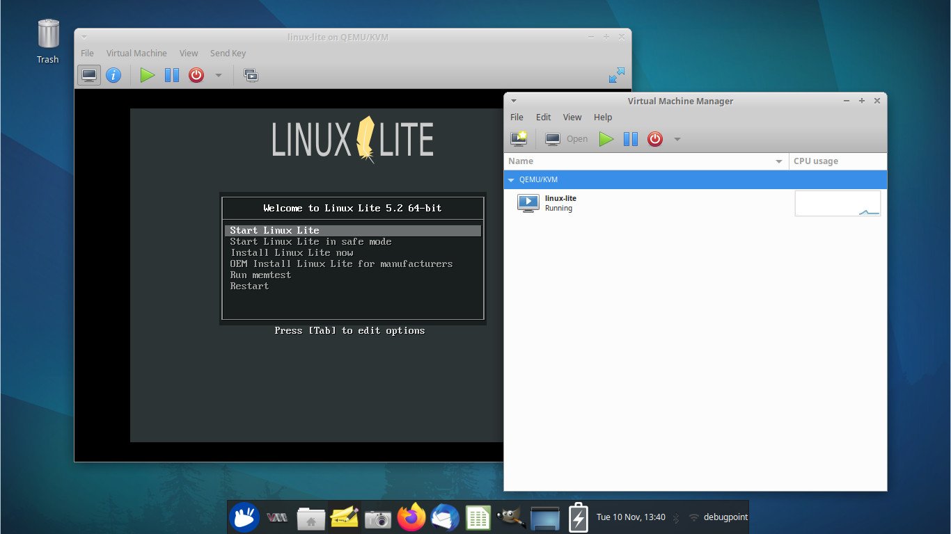This screenshot has width=951, height=534.
Task: Collapse the QEMU/KVM connection group
Action: 512,179
